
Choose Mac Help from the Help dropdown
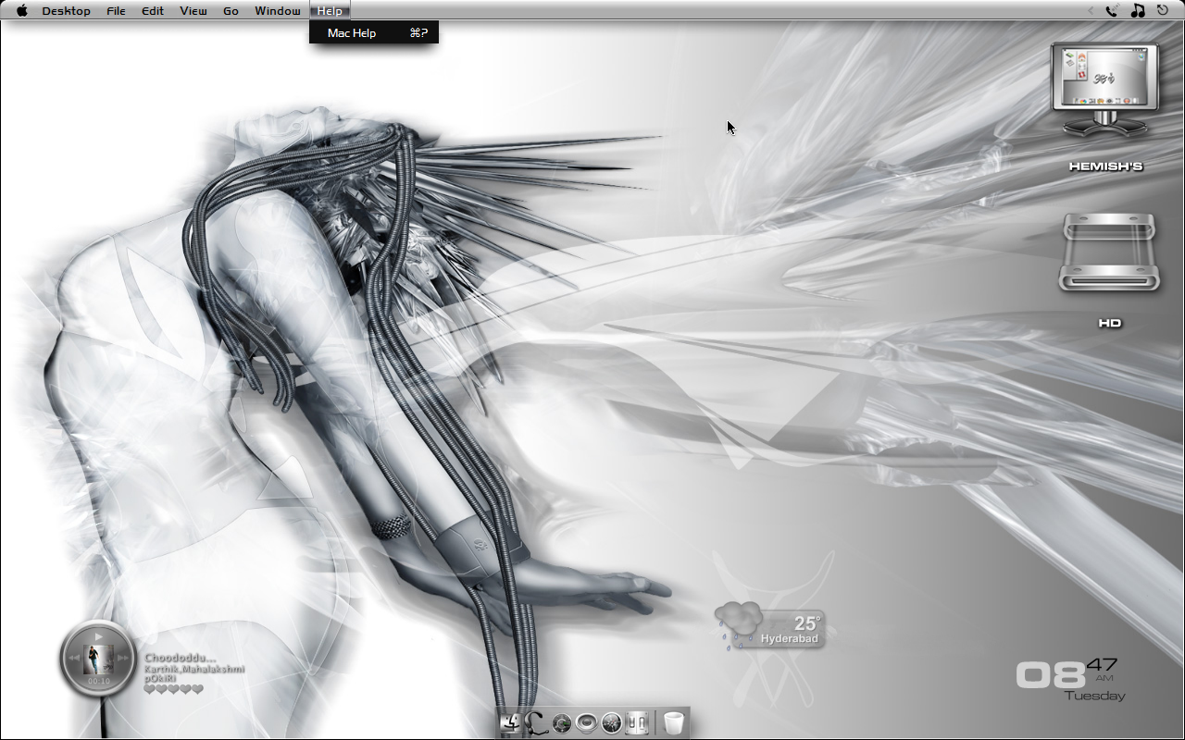coord(374,33)
